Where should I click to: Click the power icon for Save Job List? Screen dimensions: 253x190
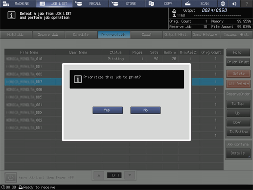(11, 177)
